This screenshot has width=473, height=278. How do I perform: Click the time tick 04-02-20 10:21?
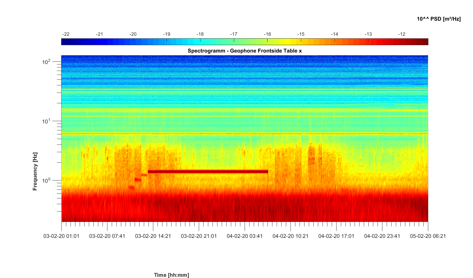(x=291, y=236)
